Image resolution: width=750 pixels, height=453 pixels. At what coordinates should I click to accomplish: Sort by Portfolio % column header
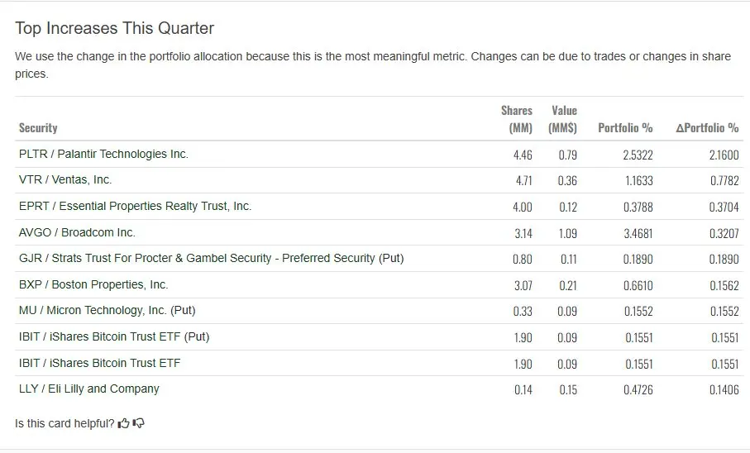625,128
